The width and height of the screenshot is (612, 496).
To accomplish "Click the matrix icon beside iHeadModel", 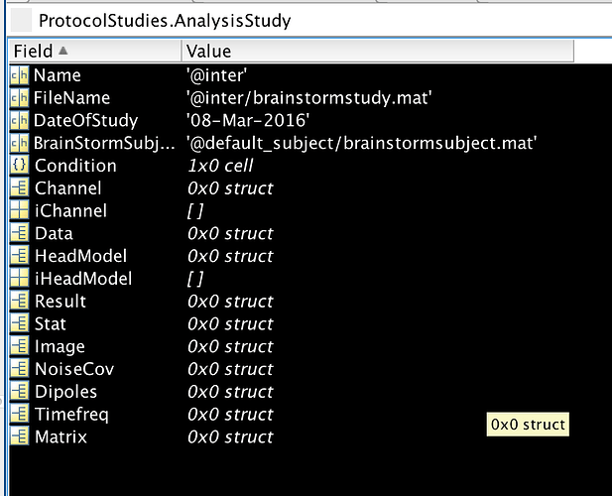I will (x=19, y=279).
